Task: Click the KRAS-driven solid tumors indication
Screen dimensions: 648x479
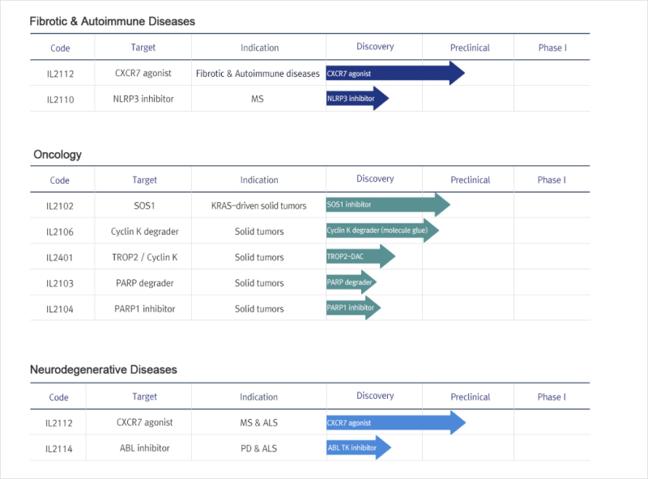Action: tap(258, 206)
